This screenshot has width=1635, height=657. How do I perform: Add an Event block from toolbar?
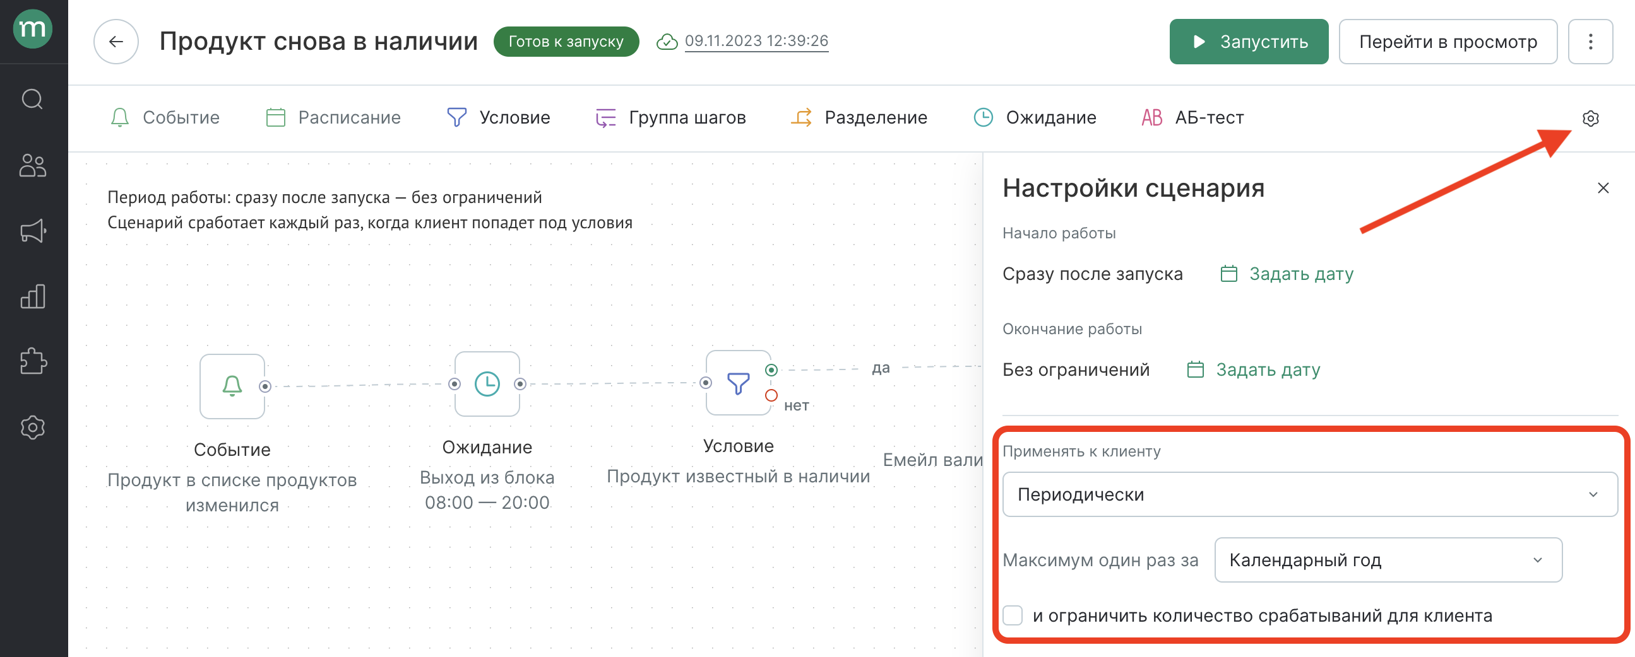(165, 118)
